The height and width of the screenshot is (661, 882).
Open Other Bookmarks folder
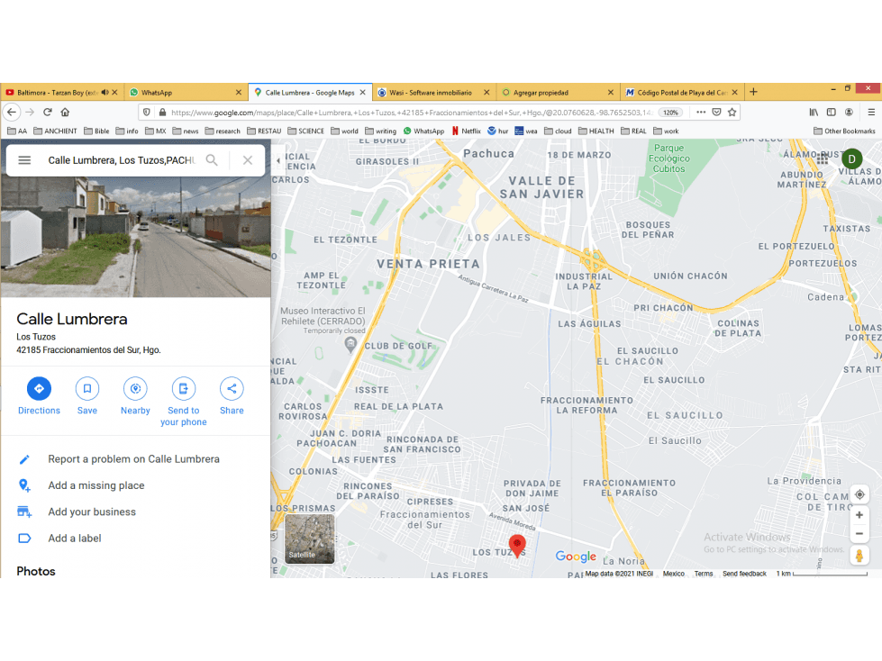point(844,131)
